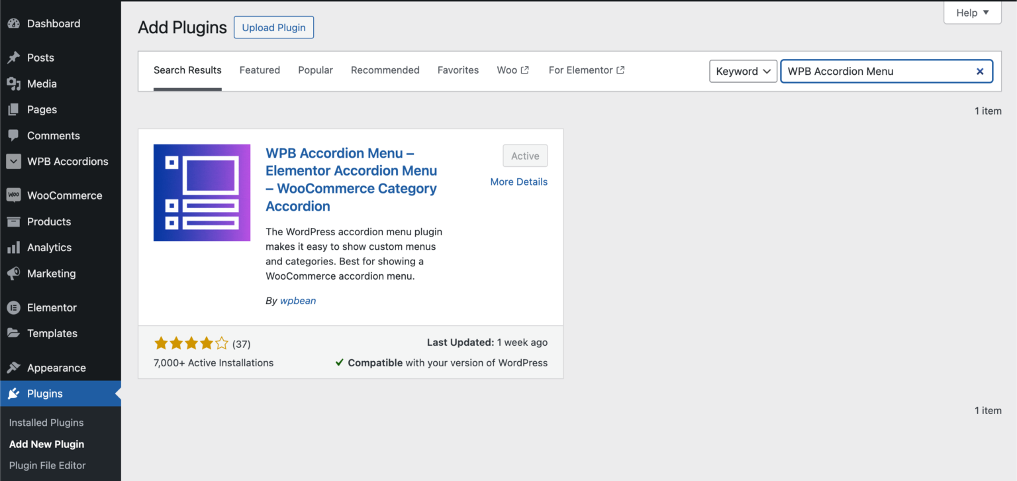Image resolution: width=1017 pixels, height=481 pixels.
Task: Open Appearance using the brush icon
Action: [15, 367]
